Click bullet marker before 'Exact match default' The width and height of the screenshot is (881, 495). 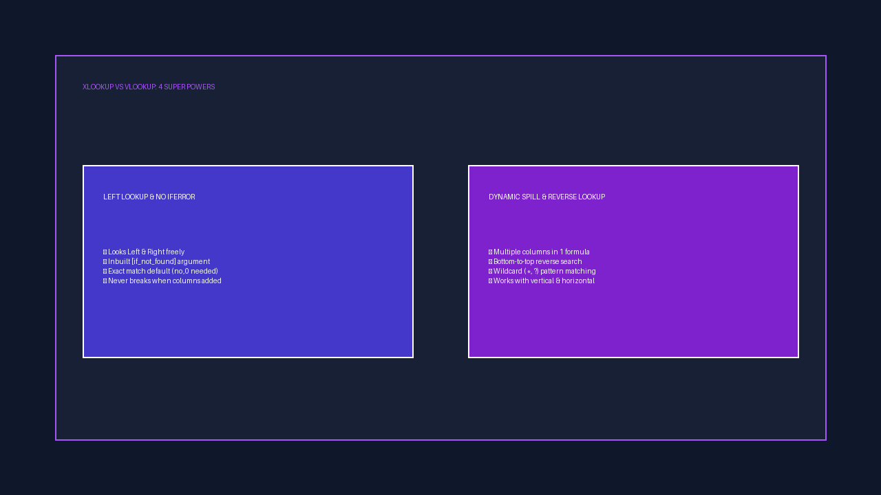pos(105,272)
